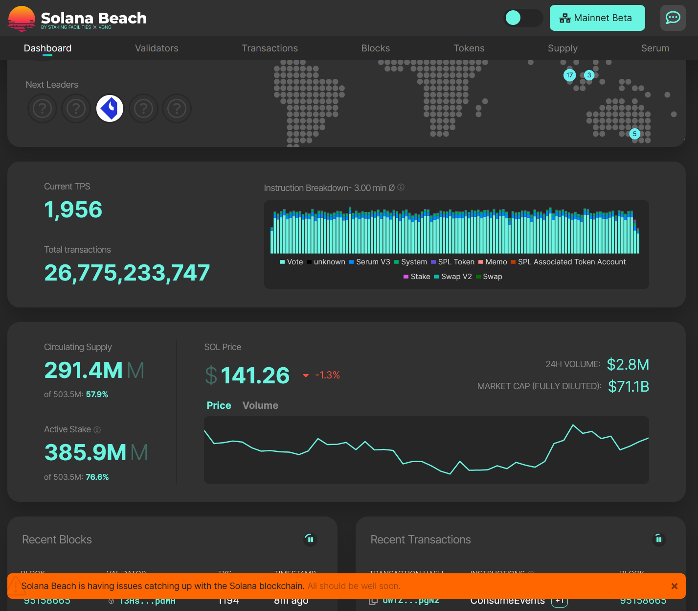The image size is (698, 611).
Task: Toggle the System legend entry
Action: click(410, 262)
